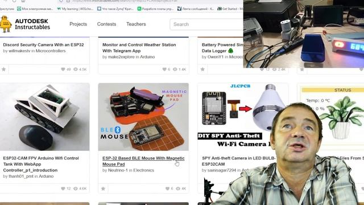The width and height of the screenshot is (364, 205).
Task: Star the Battery Powered Data Logger card
Action: 202,69
